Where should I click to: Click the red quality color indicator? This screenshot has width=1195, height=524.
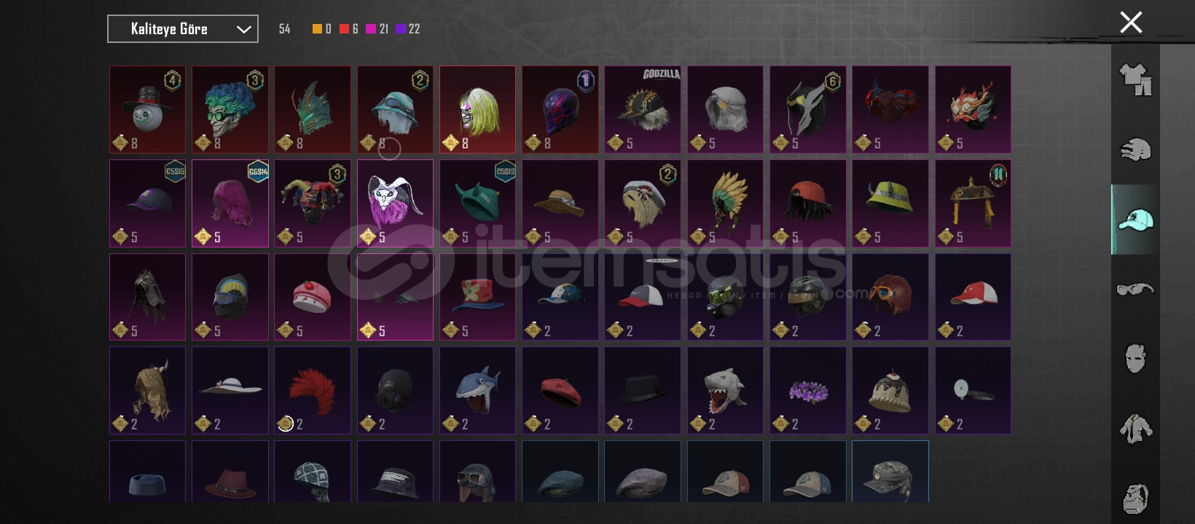(x=344, y=29)
